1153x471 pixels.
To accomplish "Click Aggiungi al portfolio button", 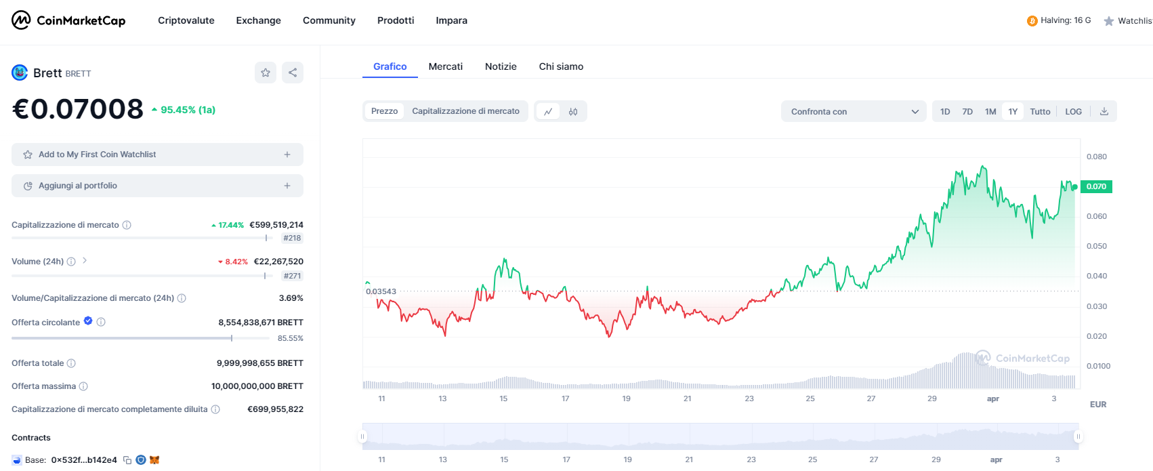I will [157, 186].
